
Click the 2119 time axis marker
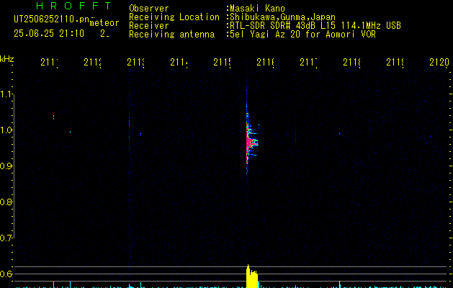click(395, 62)
